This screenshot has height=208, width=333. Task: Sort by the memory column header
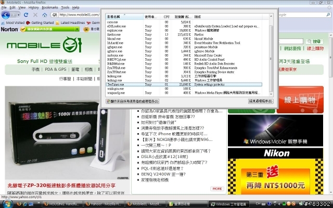click(182, 17)
